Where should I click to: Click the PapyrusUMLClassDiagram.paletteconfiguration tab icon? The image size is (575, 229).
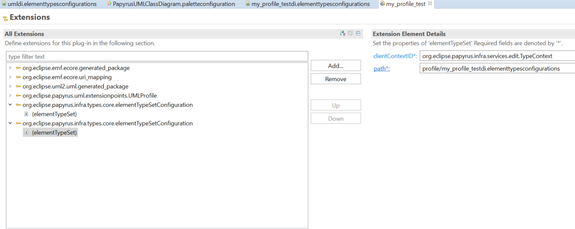click(109, 4)
